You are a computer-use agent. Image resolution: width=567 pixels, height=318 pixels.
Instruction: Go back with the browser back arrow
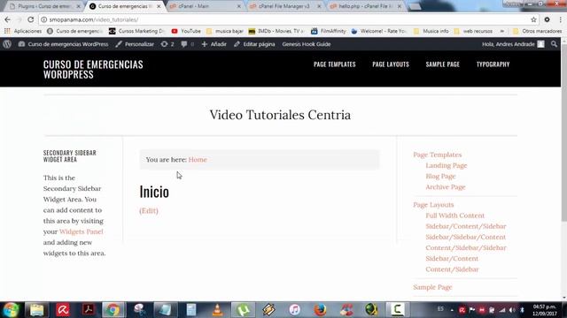coord(8,19)
